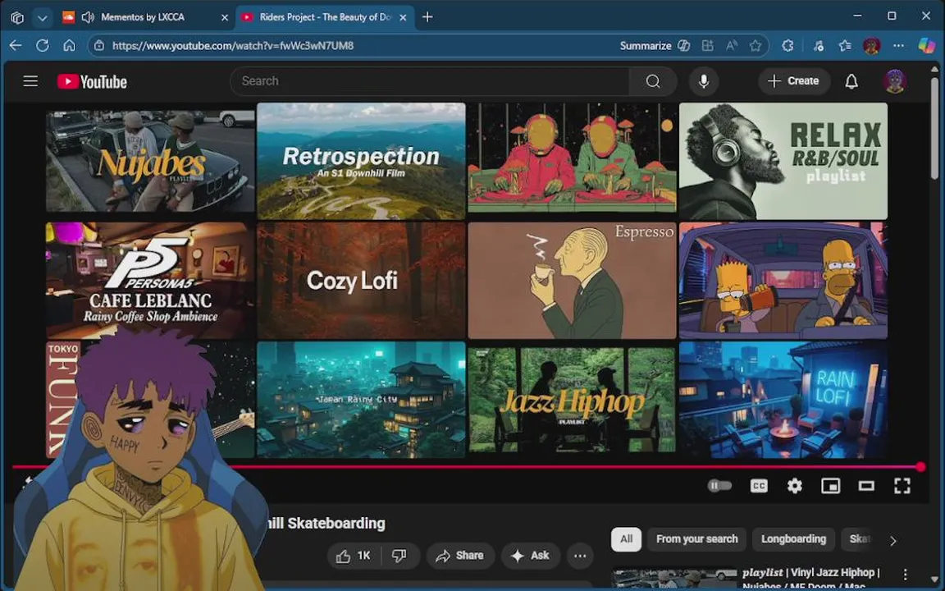The width and height of the screenshot is (945, 591).
Task: Open the YouTube guide hamburger menu
Action: [30, 80]
